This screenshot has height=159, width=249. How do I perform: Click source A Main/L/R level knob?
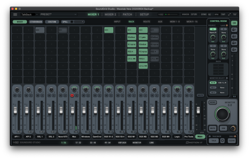(x=213, y=37)
